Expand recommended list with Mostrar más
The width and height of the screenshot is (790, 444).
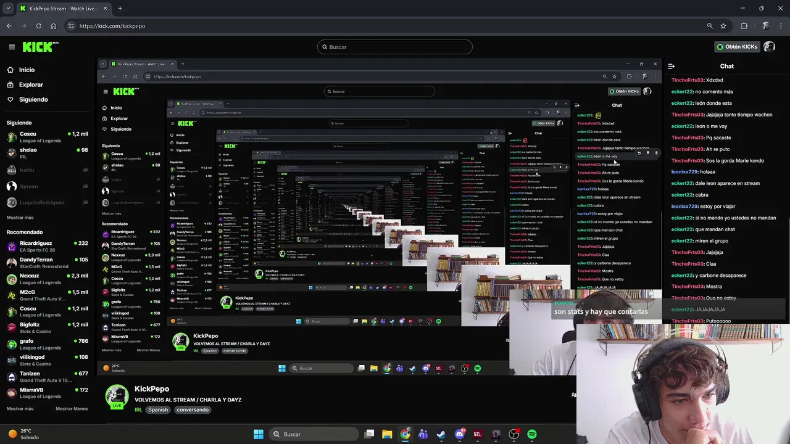20,408
